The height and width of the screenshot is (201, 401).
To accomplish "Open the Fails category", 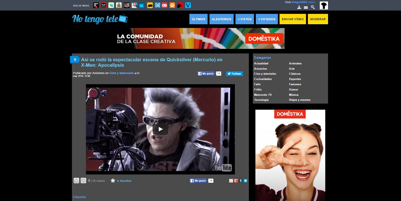I will (x=257, y=84).
